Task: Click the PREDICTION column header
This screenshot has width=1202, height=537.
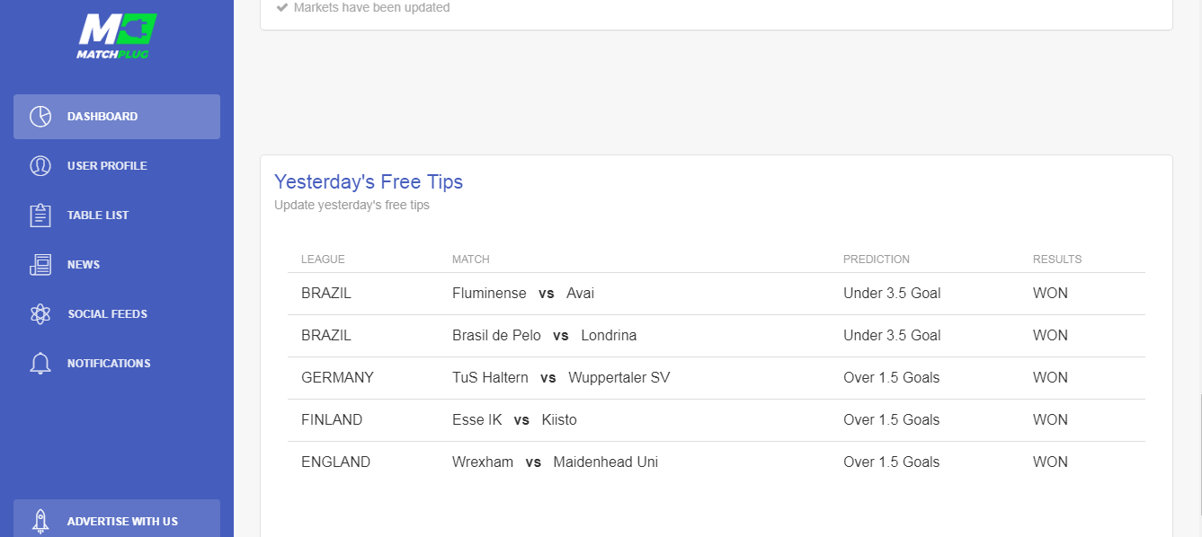Action: pyautogui.click(x=877, y=260)
